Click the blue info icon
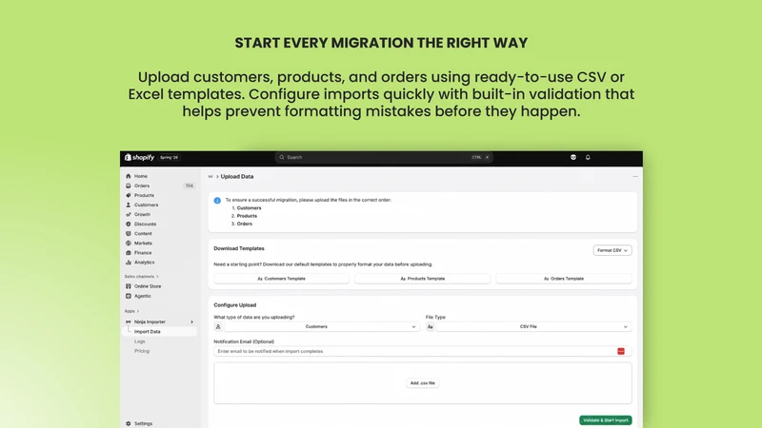This screenshot has height=428, width=762. click(x=217, y=201)
